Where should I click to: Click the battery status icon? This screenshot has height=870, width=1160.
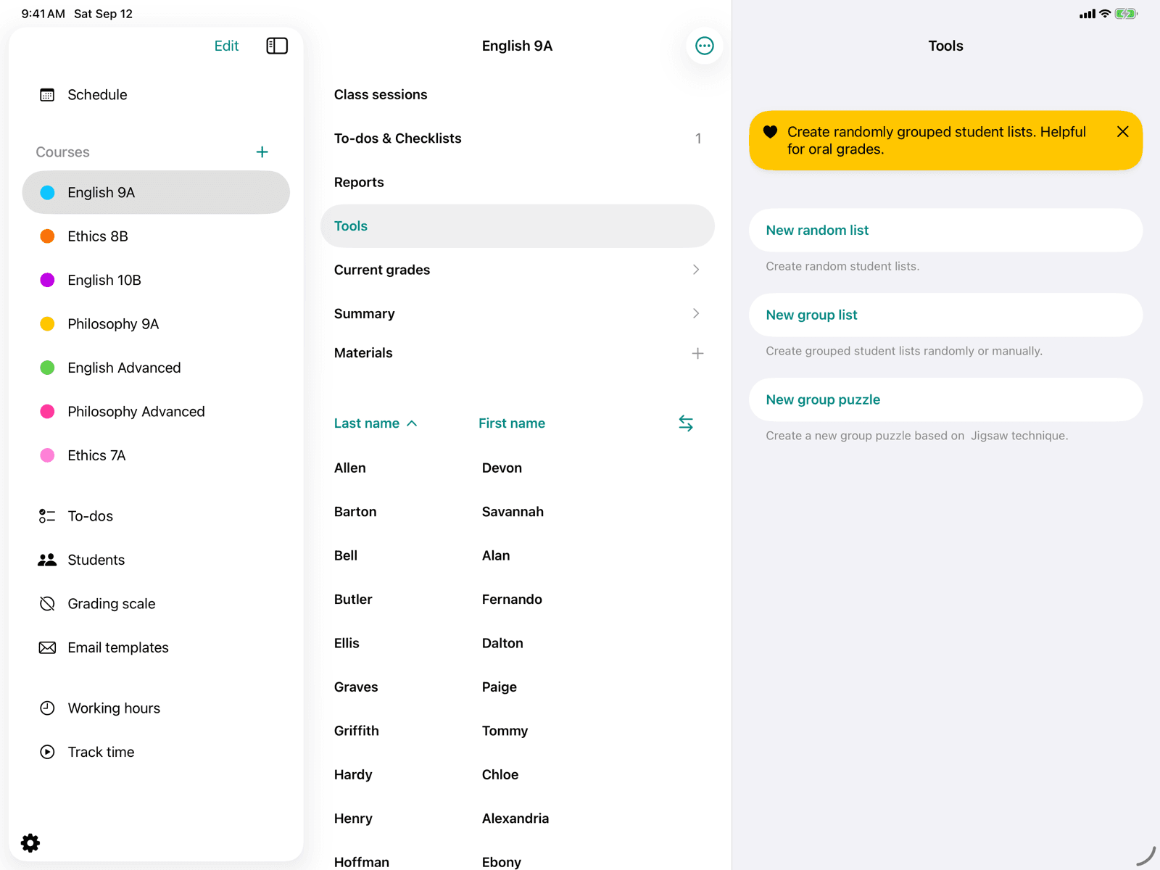point(1126,14)
